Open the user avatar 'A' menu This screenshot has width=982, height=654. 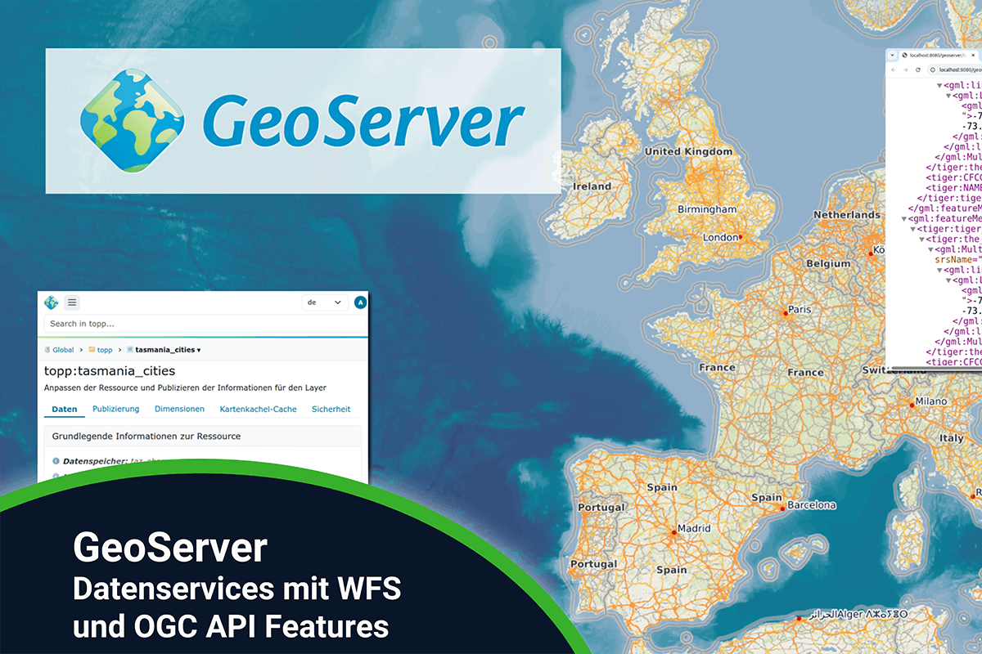coord(361,302)
